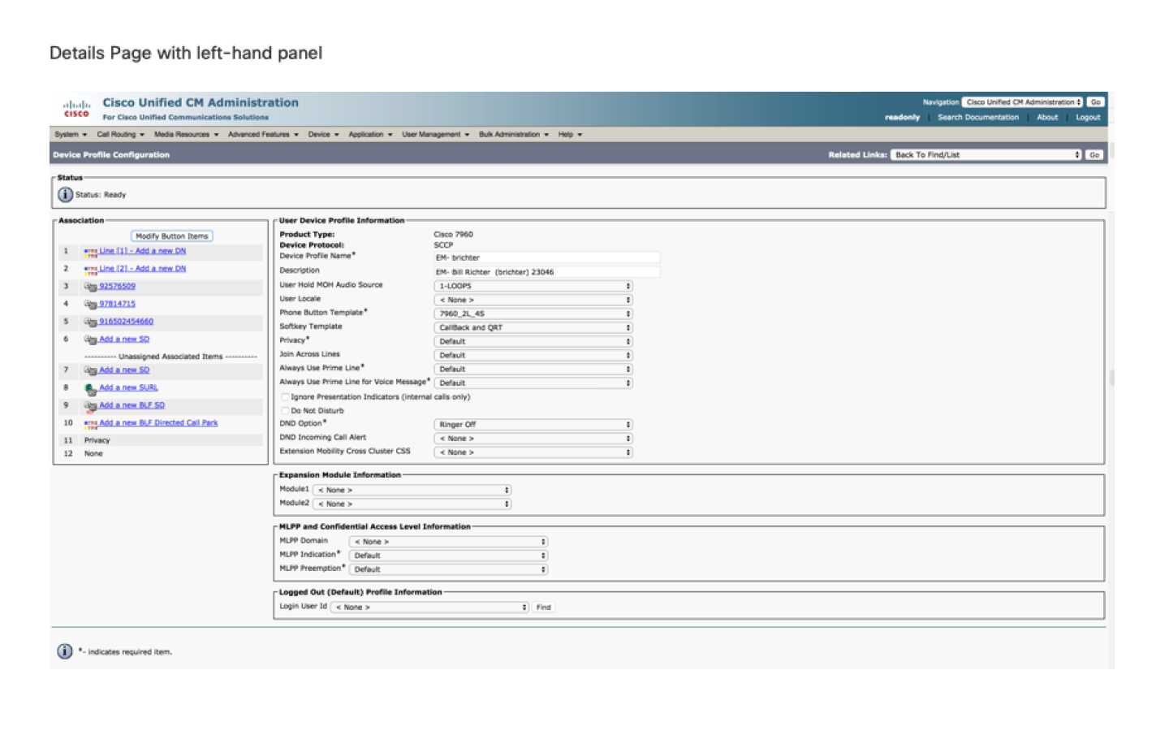Toggle the Do Not Disturb checkbox
1169x731 pixels.
tap(285, 411)
